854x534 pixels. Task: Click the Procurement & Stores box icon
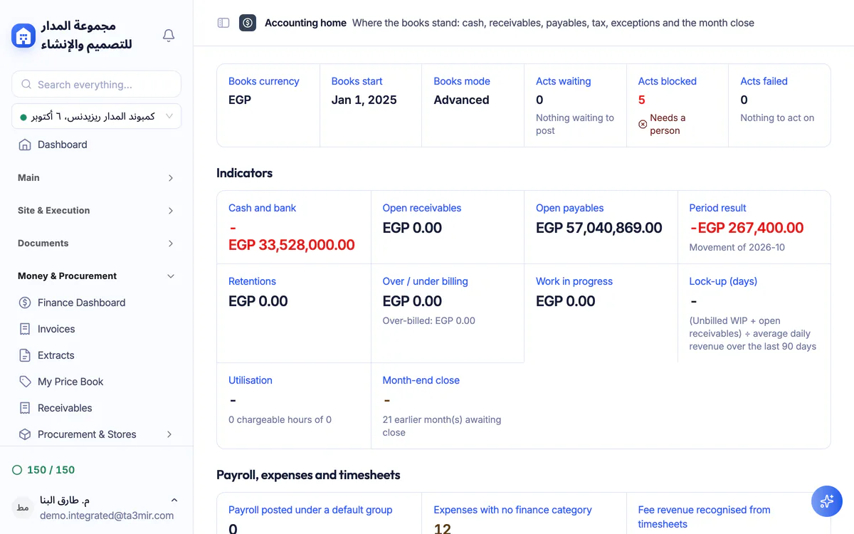click(x=25, y=434)
